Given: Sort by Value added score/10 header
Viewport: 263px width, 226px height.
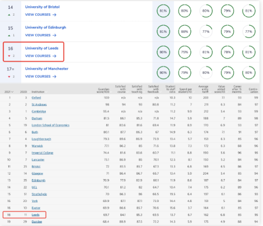Looking at the screenshot, I should tap(220, 89).
